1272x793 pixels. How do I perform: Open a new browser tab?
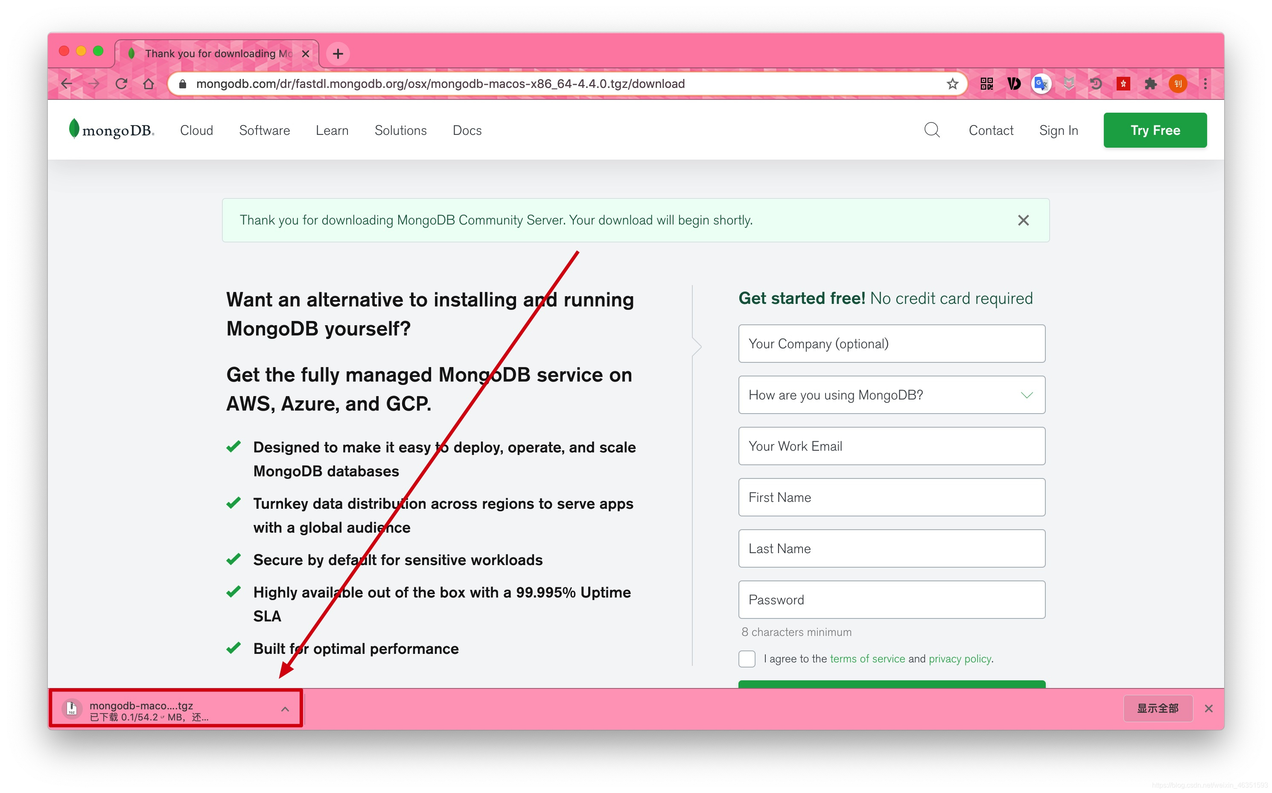point(338,53)
